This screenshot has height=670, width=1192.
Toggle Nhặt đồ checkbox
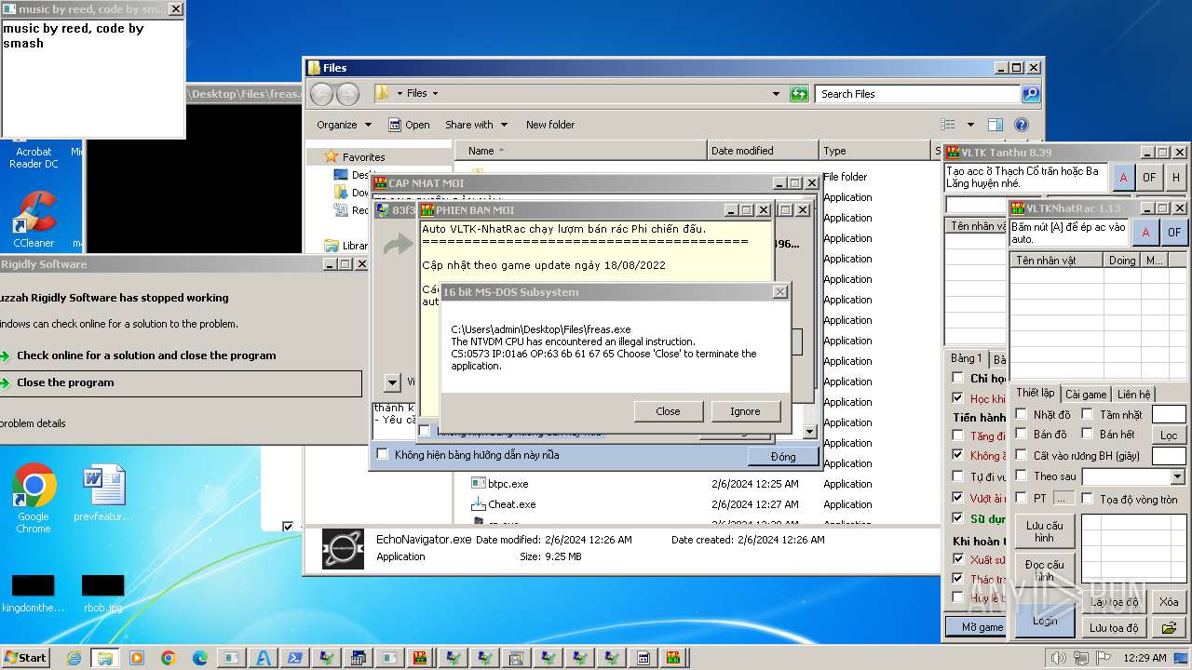click(1022, 414)
